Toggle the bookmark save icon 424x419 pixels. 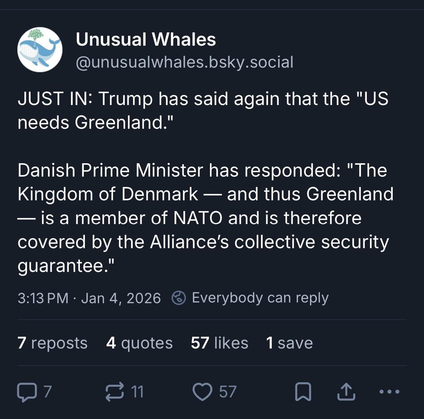click(303, 392)
